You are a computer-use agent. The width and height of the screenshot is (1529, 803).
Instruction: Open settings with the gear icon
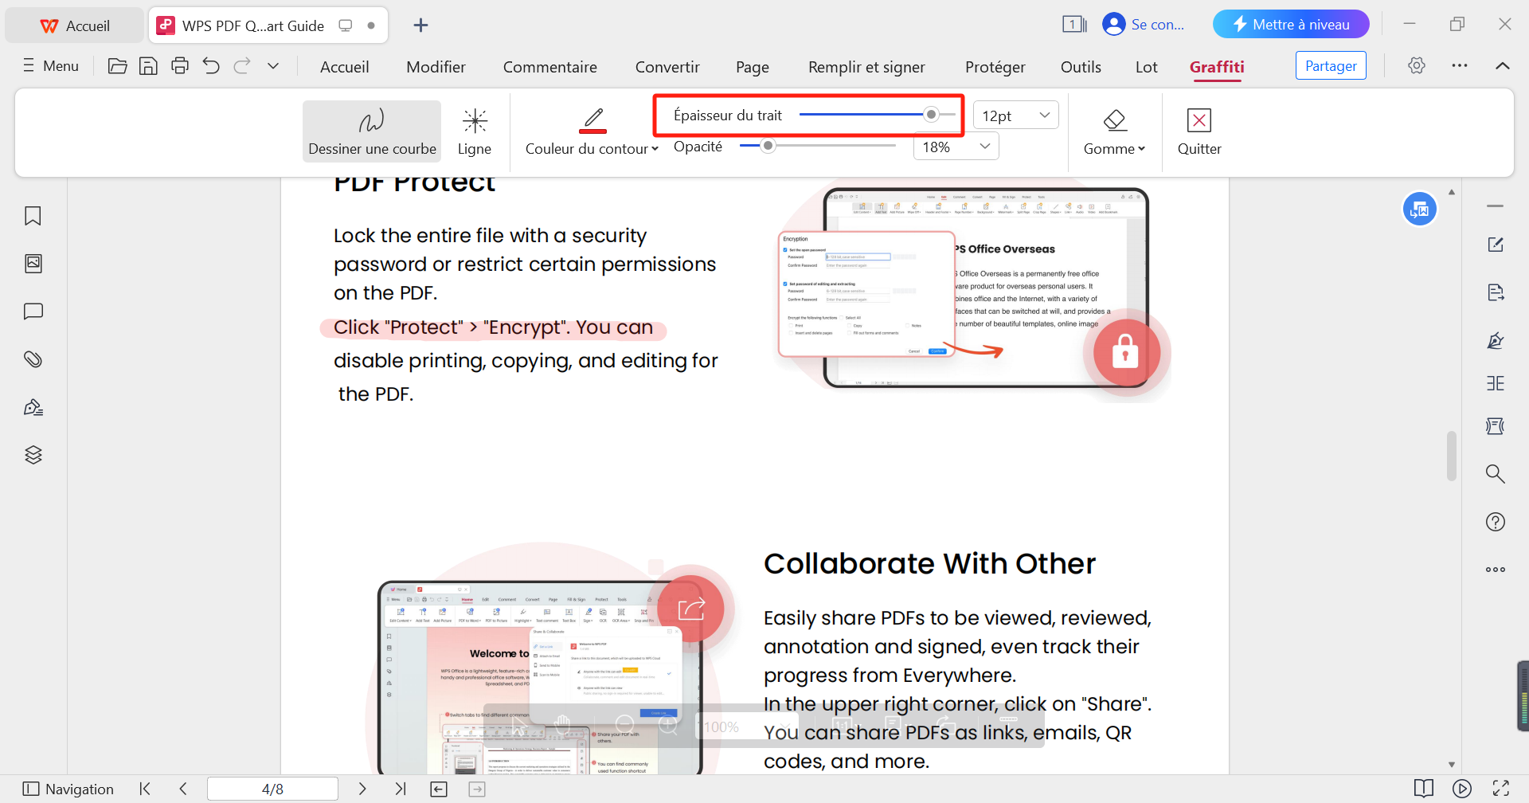coord(1416,65)
